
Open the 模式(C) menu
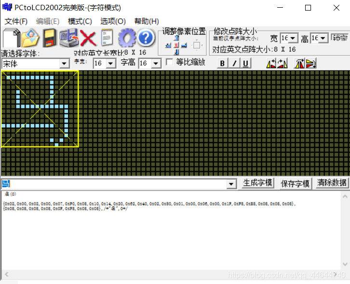[x=80, y=21]
